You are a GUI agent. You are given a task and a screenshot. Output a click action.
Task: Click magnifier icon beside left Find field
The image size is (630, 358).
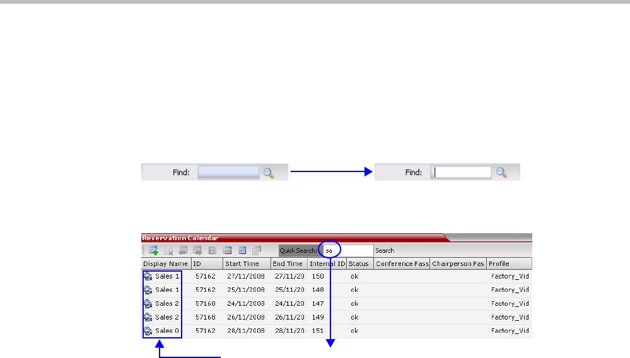click(x=269, y=172)
